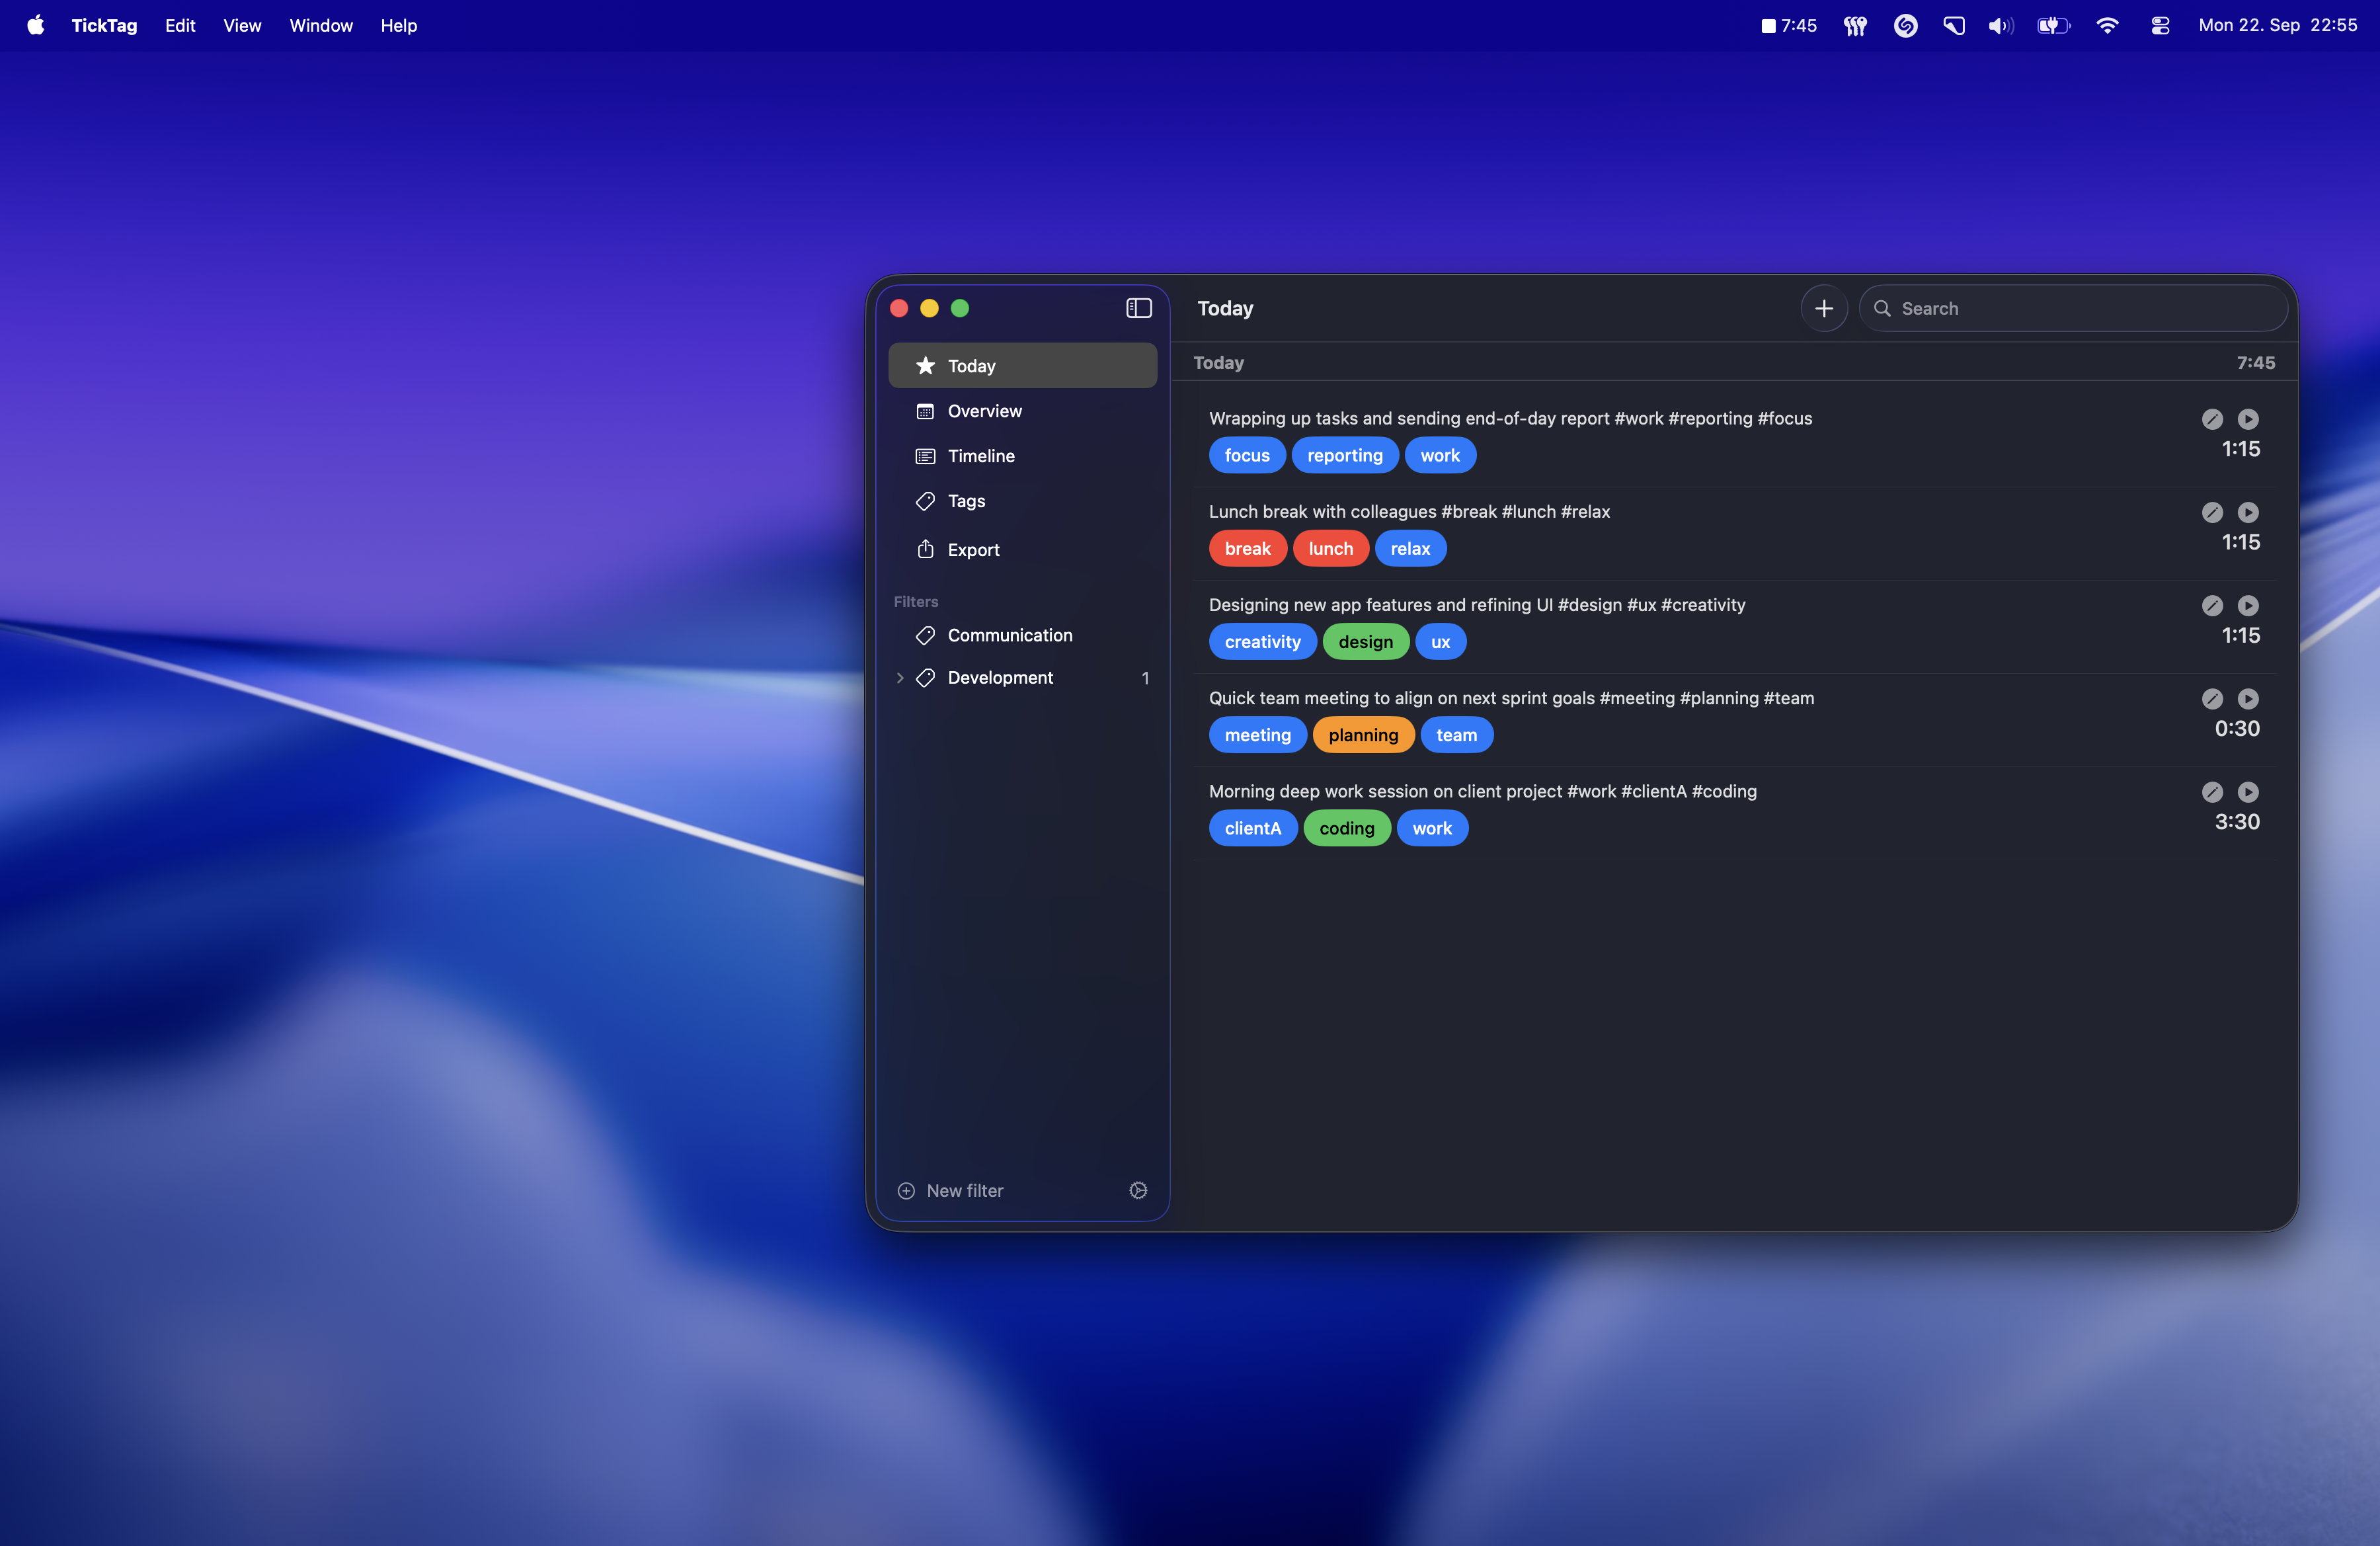This screenshot has width=2380, height=1546.
Task: Open the Timeline view
Action: tap(980, 456)
